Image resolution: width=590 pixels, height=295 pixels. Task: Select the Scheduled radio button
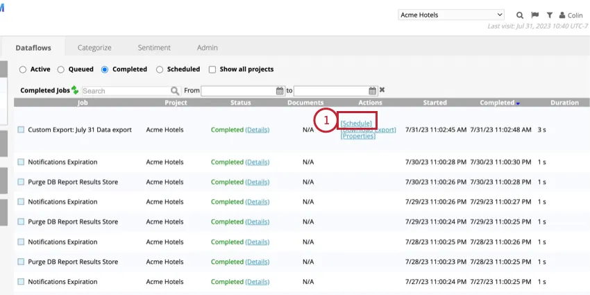[x=160, y=69]
